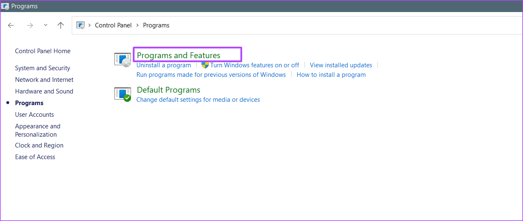Click the Default Programs icon
The height and width of the screenshot is (221, 523).
(123, 94)
